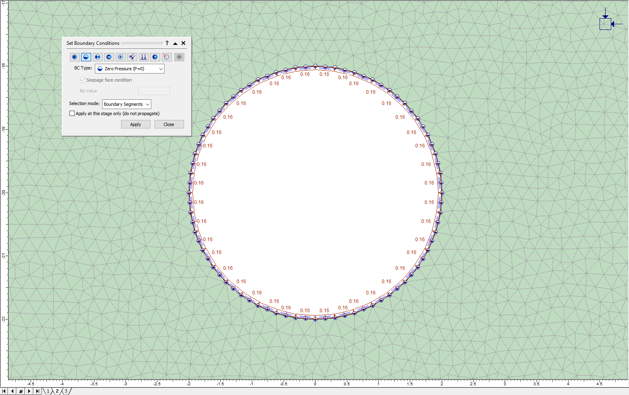Screen dimensions: 629x395
Task: Click the first-stage navigation arrow
Action: [x=4, y=391]
